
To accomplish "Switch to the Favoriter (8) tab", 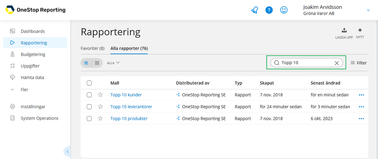I will (92, 48).
